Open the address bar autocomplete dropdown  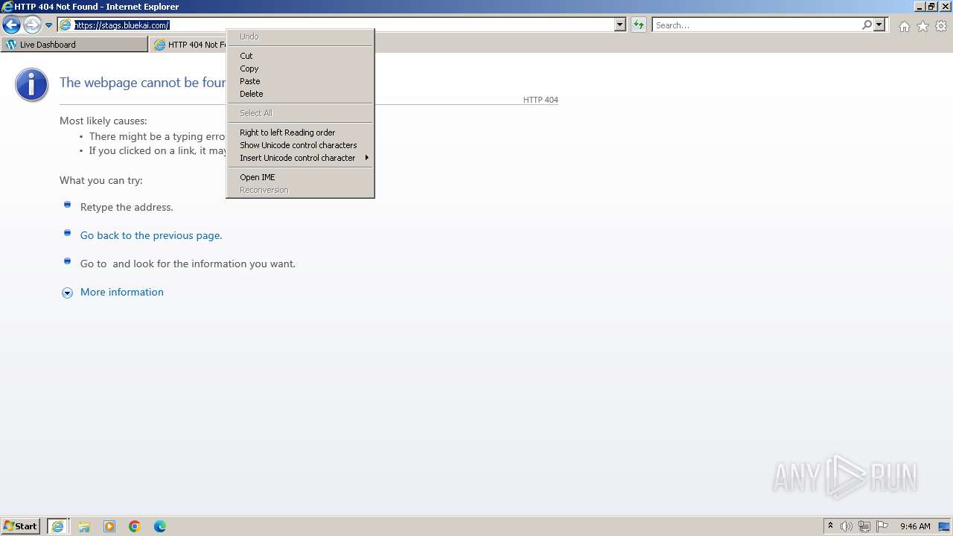[619, 25]
